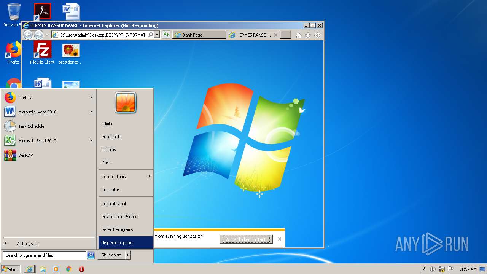Open the Shut down options arrow
Viewport: 487px width, 274px height.
[127, 255]
